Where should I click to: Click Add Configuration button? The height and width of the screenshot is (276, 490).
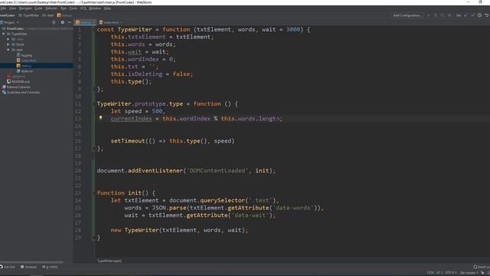(x=407, y=15)
